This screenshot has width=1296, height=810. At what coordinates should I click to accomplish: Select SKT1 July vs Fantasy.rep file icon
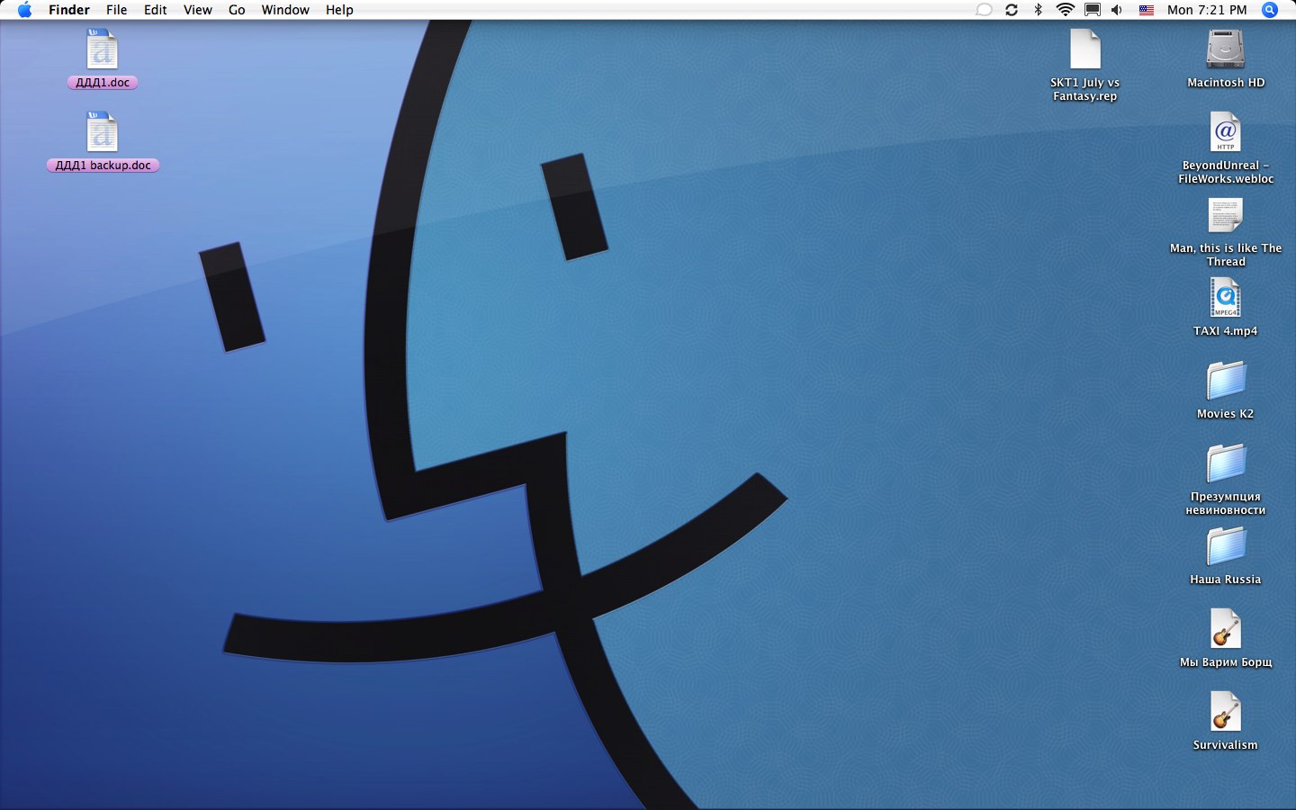click(1085, 49)
